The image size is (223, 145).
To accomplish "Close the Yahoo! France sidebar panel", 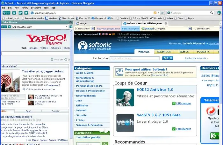I will (x=70, y=22).
